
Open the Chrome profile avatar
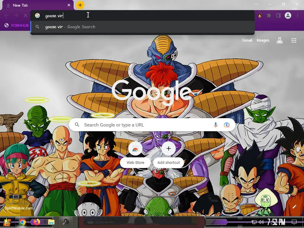tap(288, 15)
